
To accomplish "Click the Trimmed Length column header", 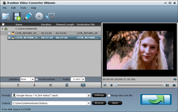I will click(x=66, y=24).
